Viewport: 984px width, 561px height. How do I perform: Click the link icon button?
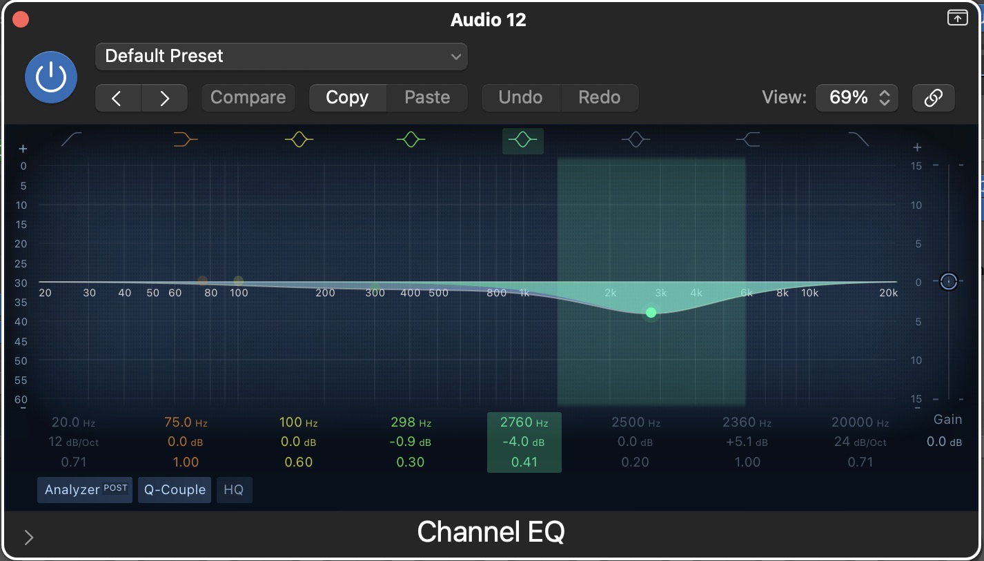pos(933,98)
